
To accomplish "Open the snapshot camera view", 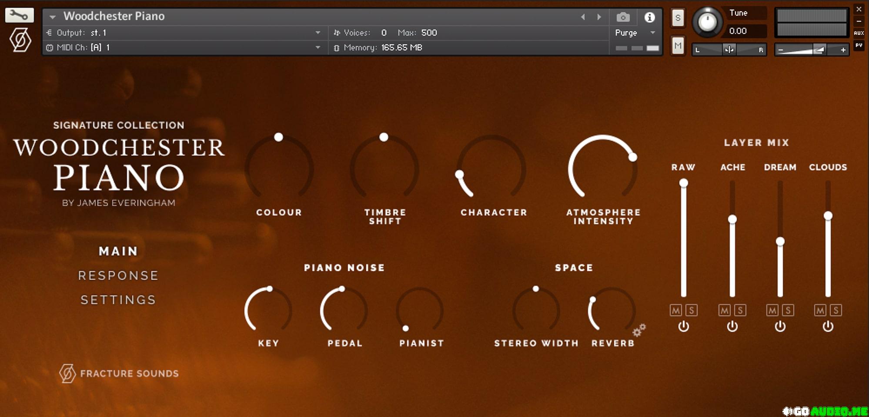I will 623,17.
